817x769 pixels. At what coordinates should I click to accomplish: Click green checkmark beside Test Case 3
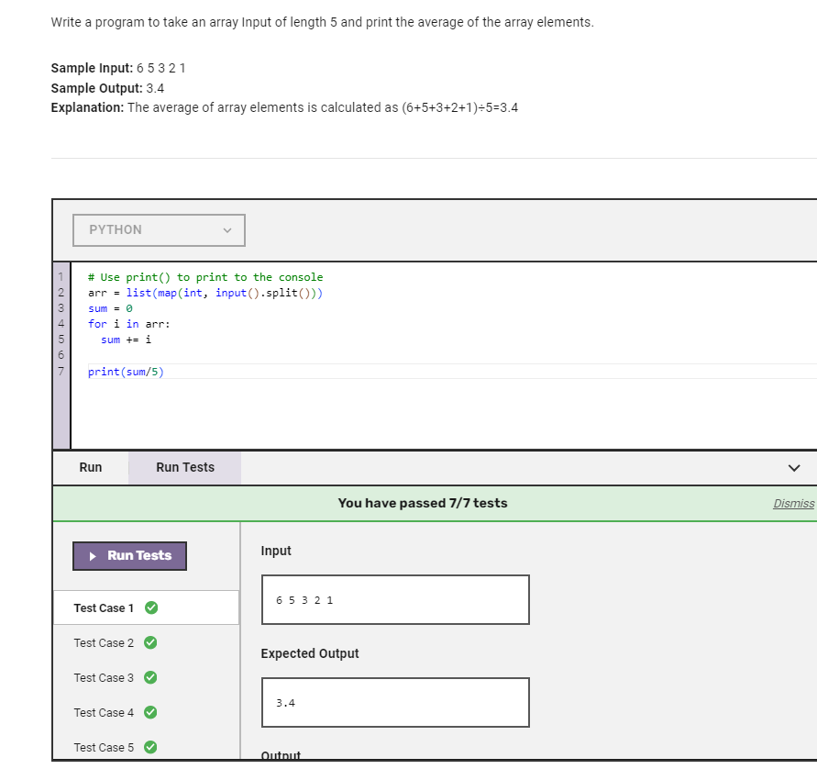click(150, 678)
